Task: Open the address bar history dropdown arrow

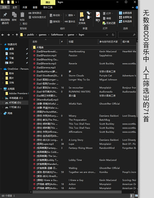Action: pos(108,35)
